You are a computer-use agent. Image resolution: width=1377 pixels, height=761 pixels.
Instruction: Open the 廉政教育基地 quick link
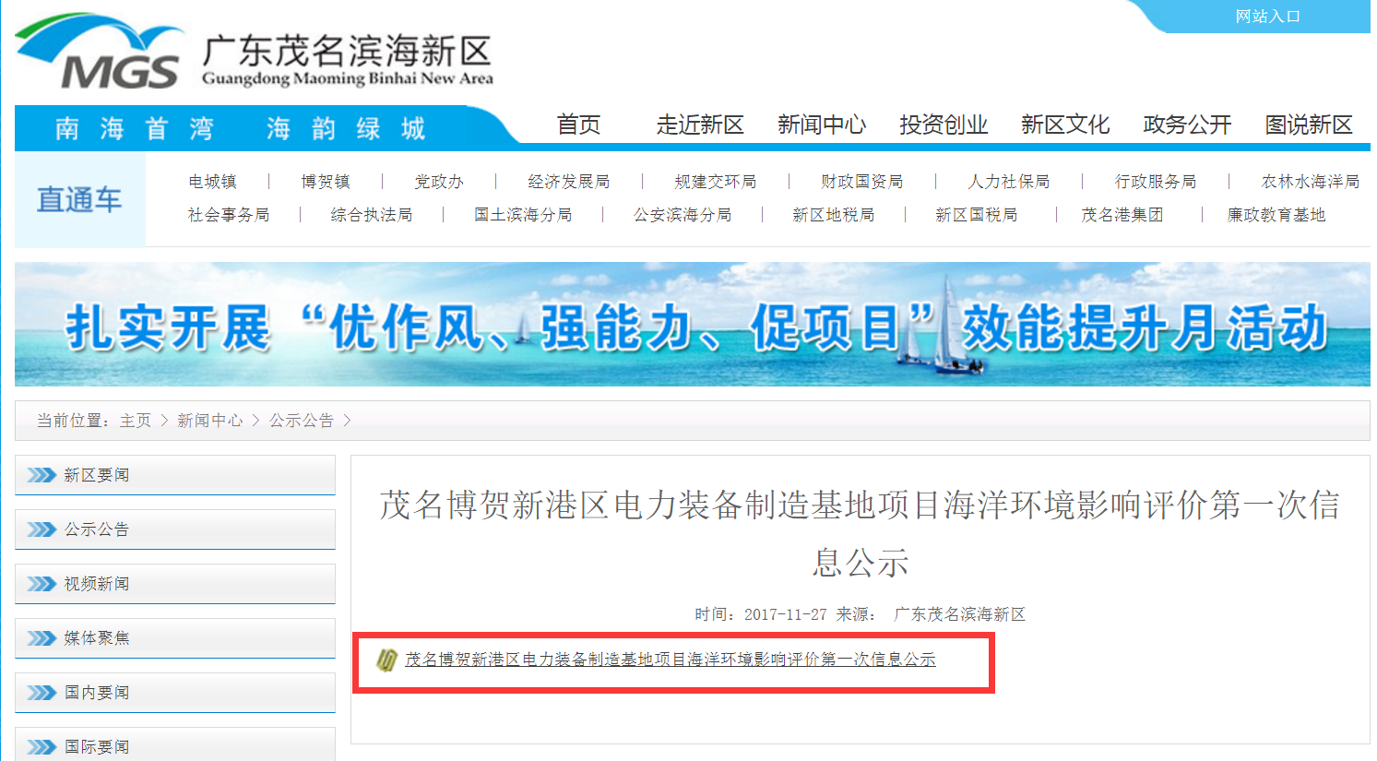click(x=1276, y=215)
